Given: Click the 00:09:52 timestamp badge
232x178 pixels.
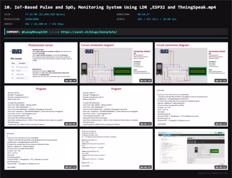Looking at the screenshot, I should coord(221,167).
